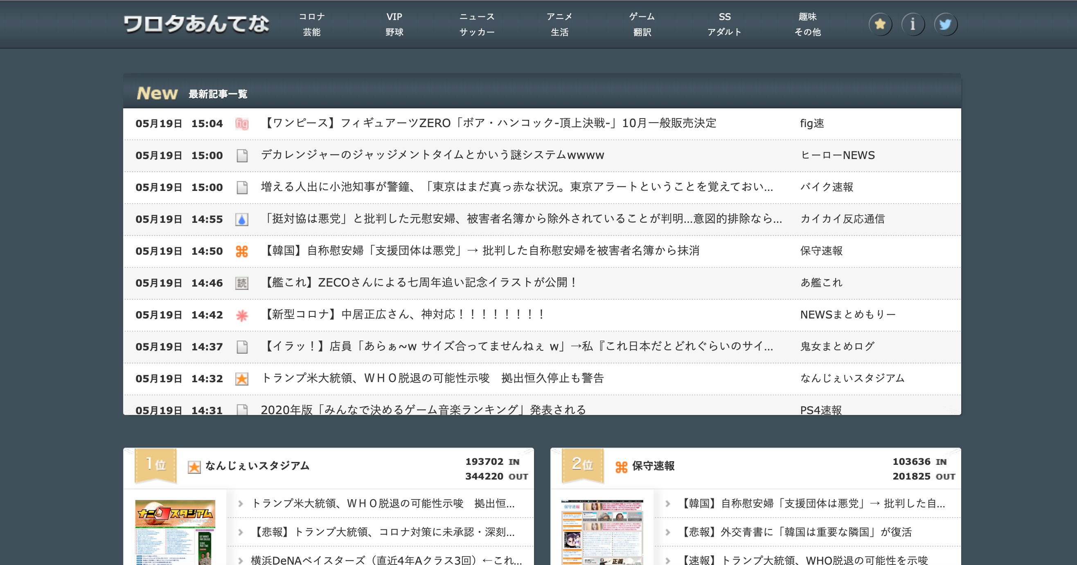Click page icon beside 小池知事 article
This screenshot has height=565, width=1077.
pyautogui.click(x=242, y=187)
